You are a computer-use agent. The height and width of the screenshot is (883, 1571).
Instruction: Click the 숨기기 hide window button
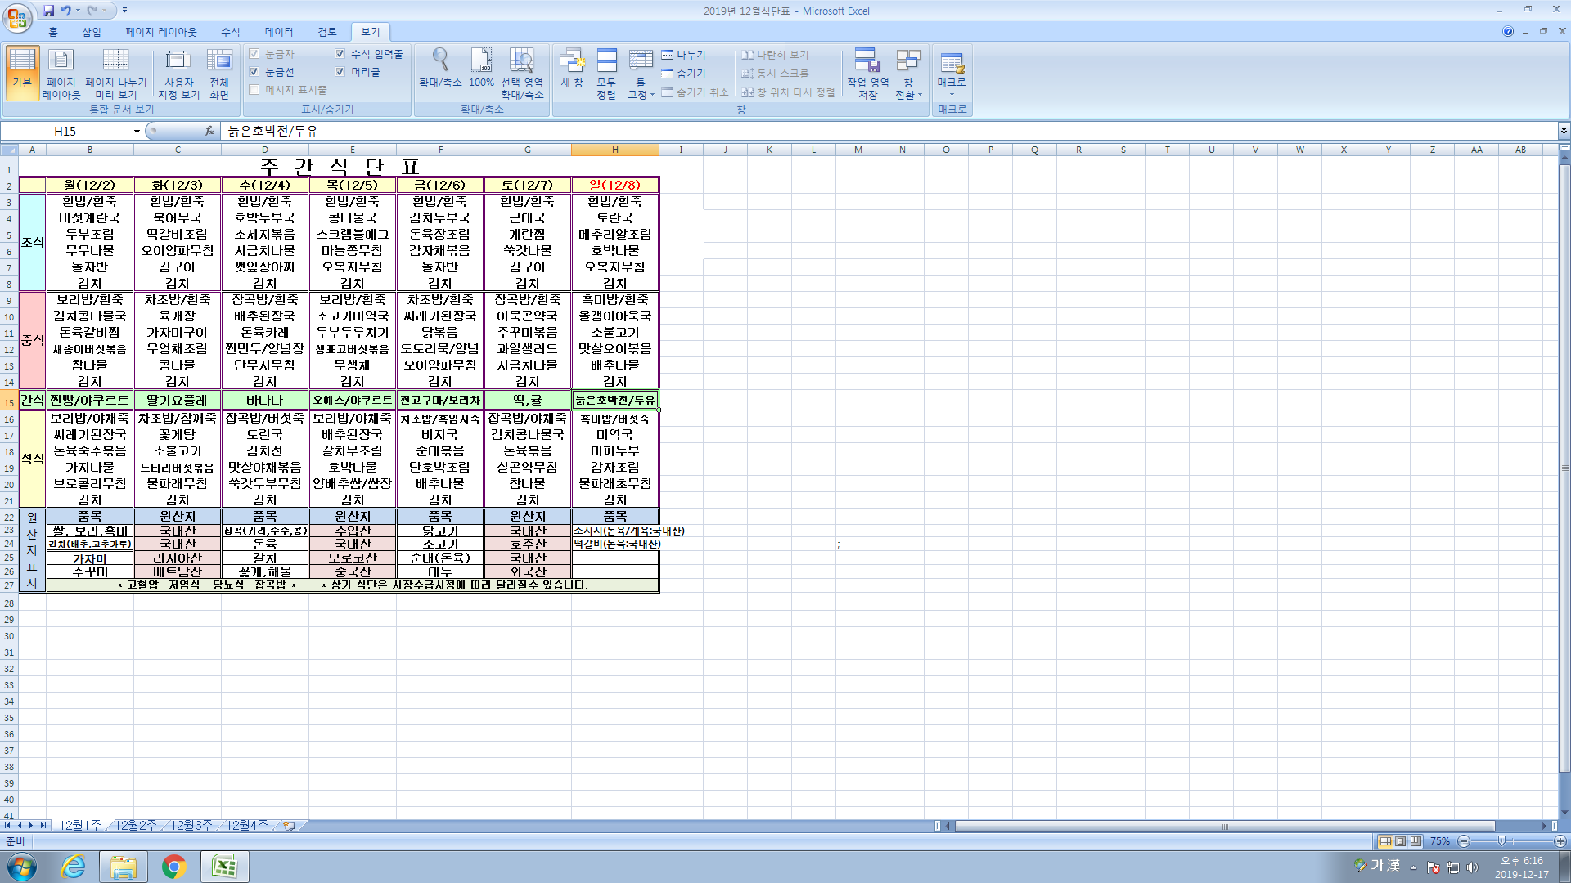tap(684, 74)
